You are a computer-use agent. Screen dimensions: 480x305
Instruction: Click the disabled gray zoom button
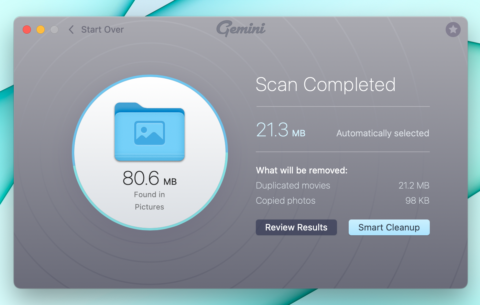pos(54,30)
